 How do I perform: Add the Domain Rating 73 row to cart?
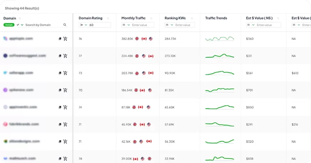65,73
